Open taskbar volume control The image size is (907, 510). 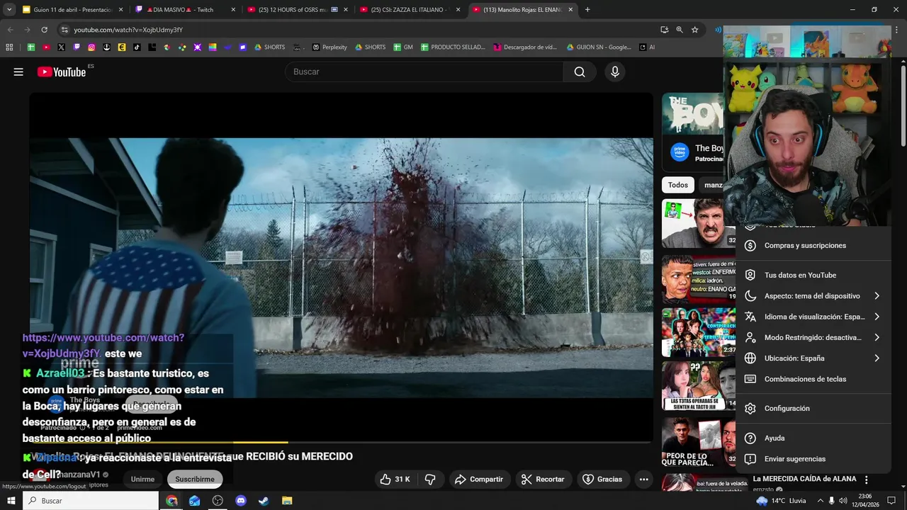point(843,501)
